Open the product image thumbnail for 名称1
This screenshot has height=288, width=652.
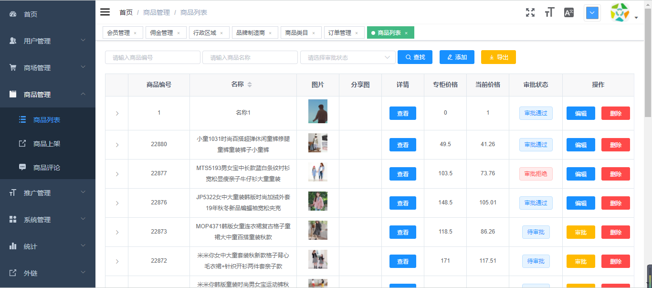318,111
